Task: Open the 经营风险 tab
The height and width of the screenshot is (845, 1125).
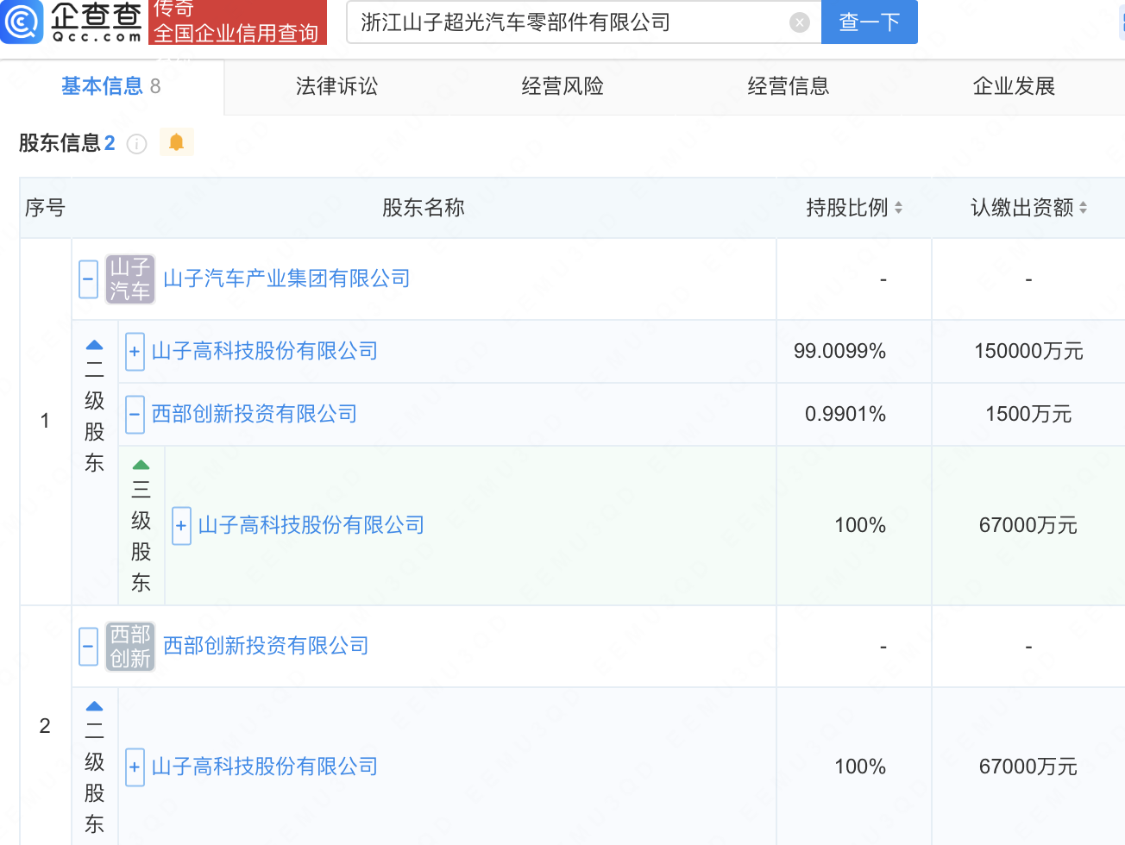Action: tap(562, 86)
